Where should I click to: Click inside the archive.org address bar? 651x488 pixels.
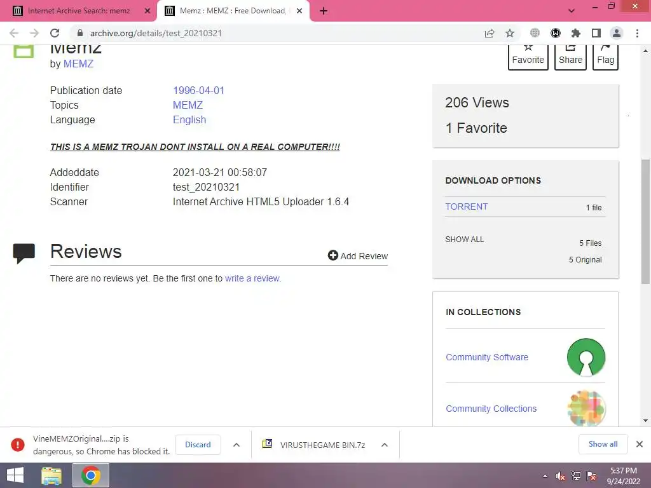(274, 33)
